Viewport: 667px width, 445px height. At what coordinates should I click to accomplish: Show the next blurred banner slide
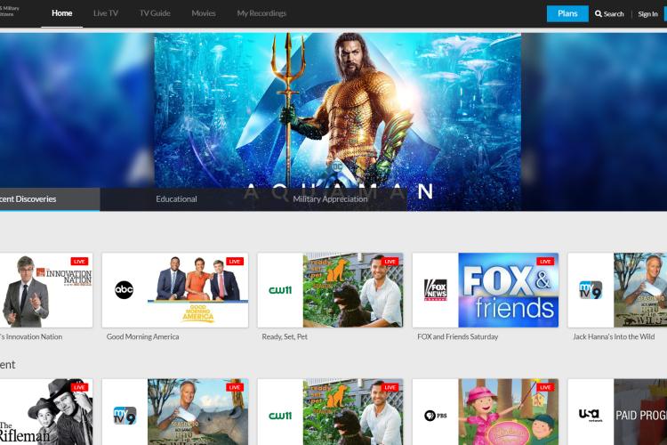(594, 121)
